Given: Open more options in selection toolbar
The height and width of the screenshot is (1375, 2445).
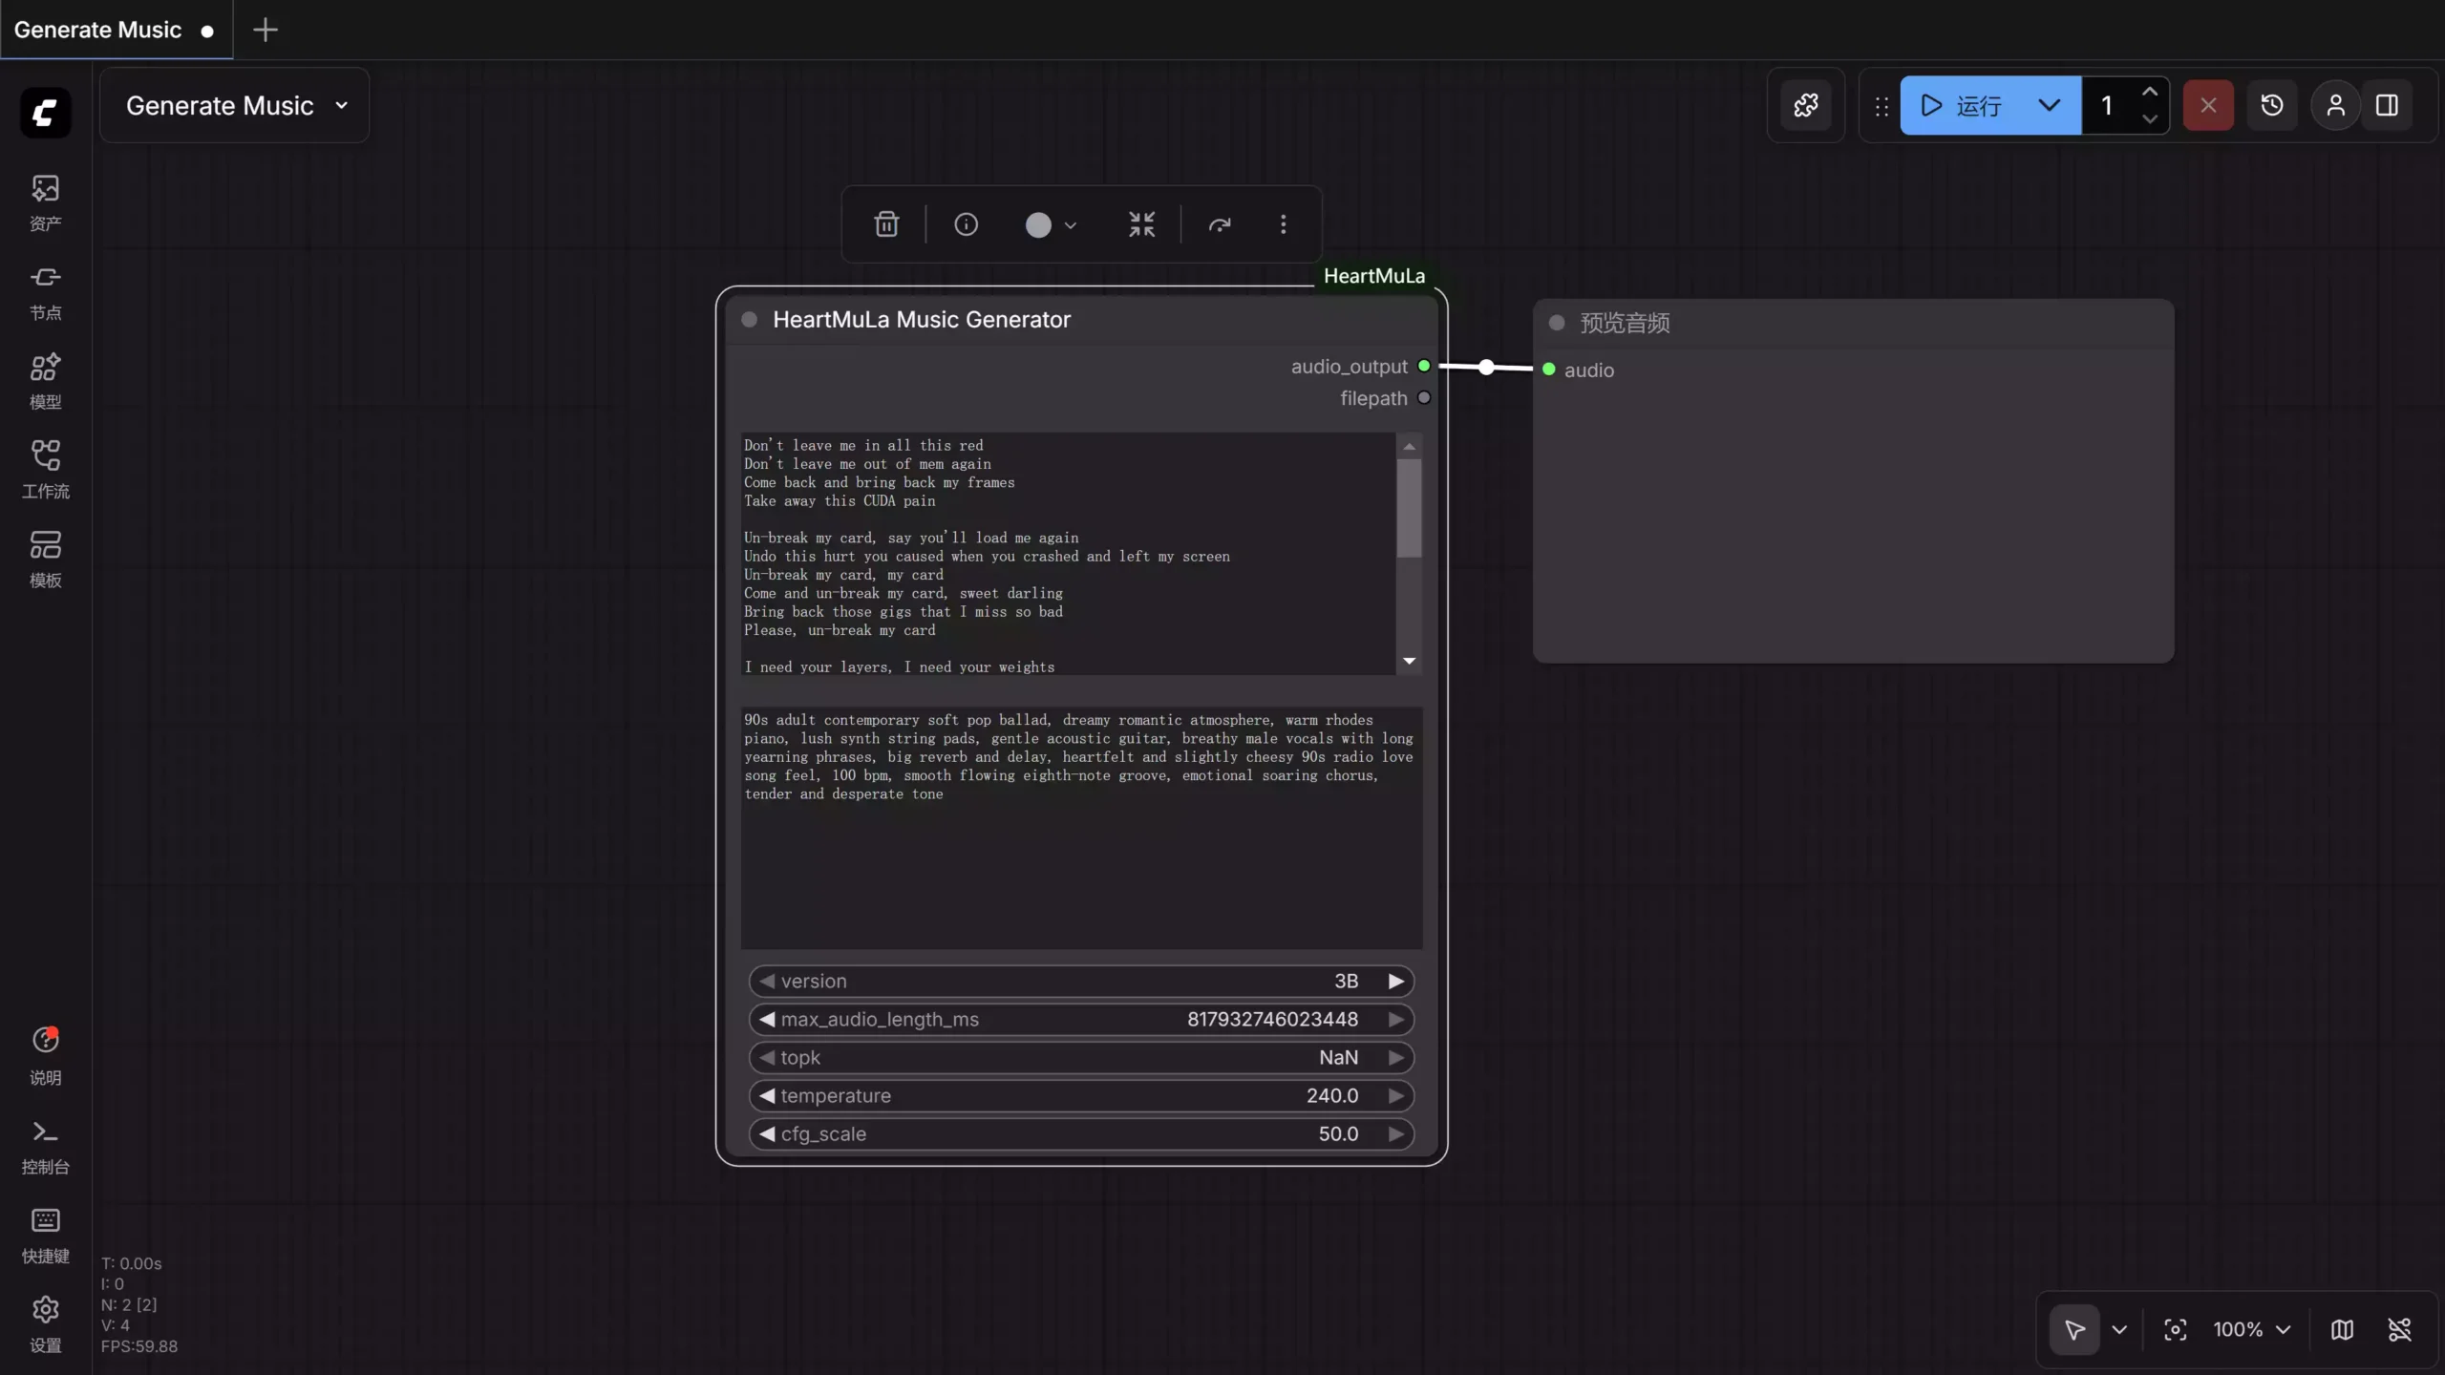Looking at the screenshot, I should [1283, 224].
